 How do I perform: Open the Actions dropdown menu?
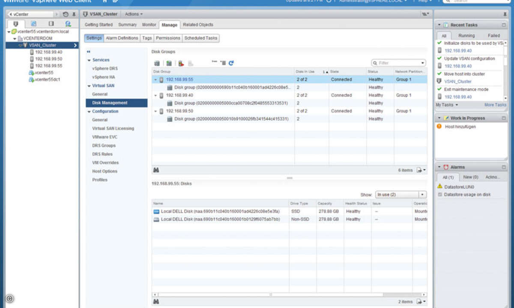[x=134, y=14]
